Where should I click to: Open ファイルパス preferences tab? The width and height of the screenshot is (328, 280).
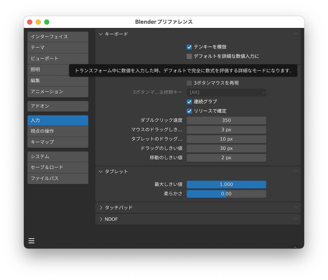pyautogui.click(x=58, y=178)
